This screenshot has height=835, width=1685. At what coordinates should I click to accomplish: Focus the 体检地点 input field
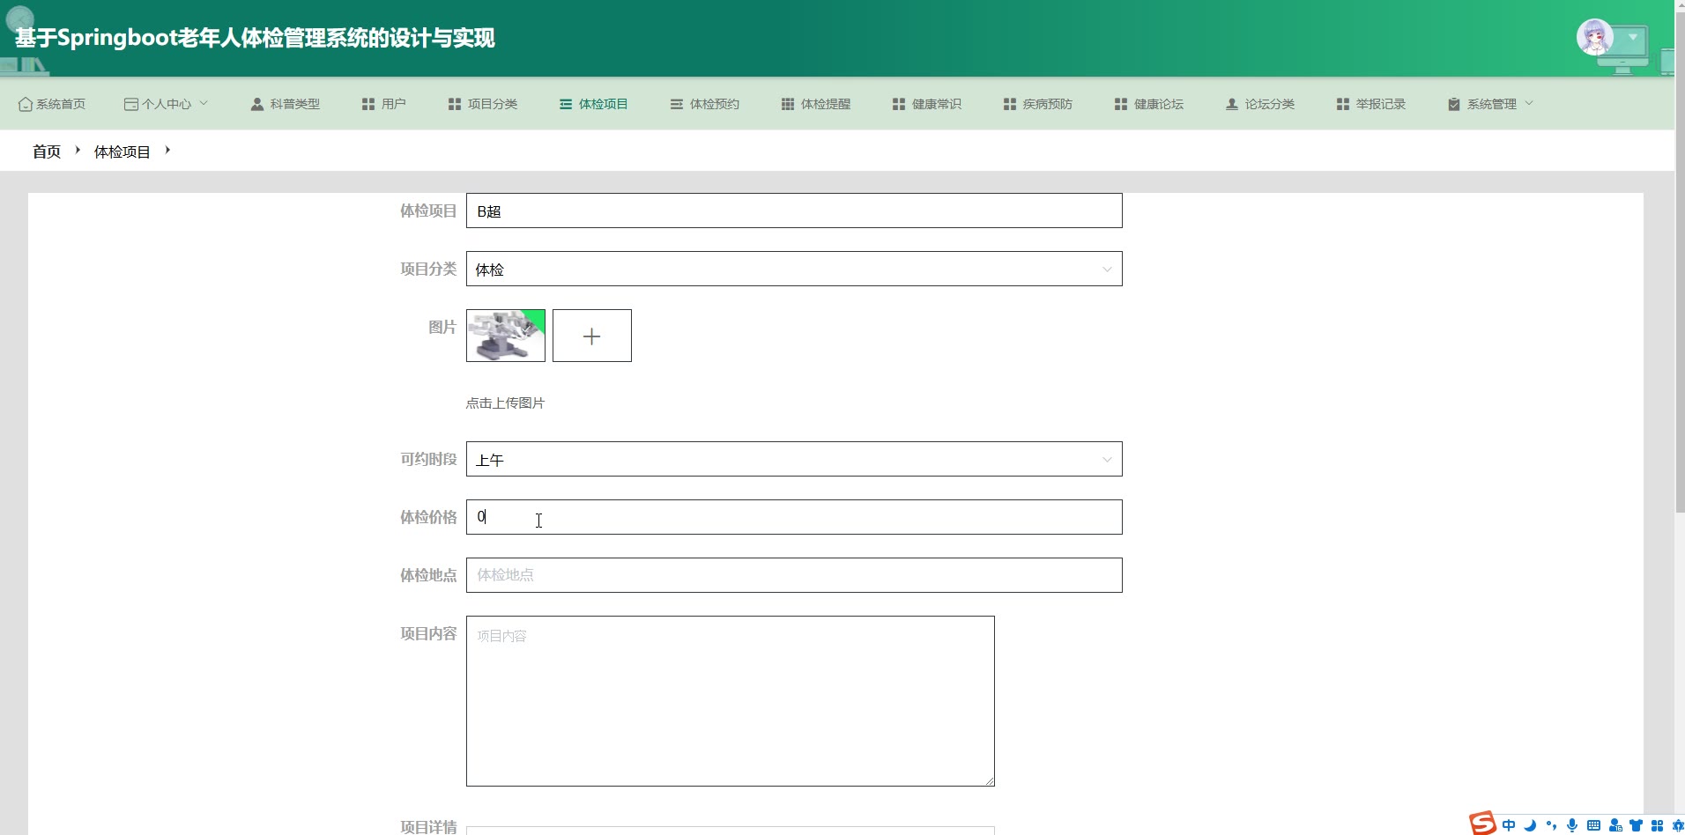pos(794,575)
